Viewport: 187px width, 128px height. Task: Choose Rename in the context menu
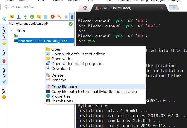[x=96, y=80]
